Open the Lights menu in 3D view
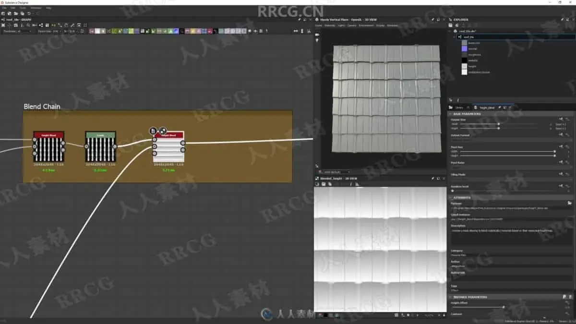The image size is (576, 324). (341, 25)
